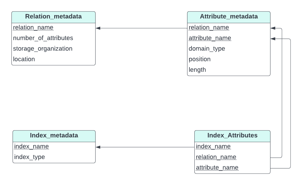Image resolution: width=302 pixels, height=185 pixels.
Task: Select the position field in Attribute_metadata
Action: coord(200,59)
